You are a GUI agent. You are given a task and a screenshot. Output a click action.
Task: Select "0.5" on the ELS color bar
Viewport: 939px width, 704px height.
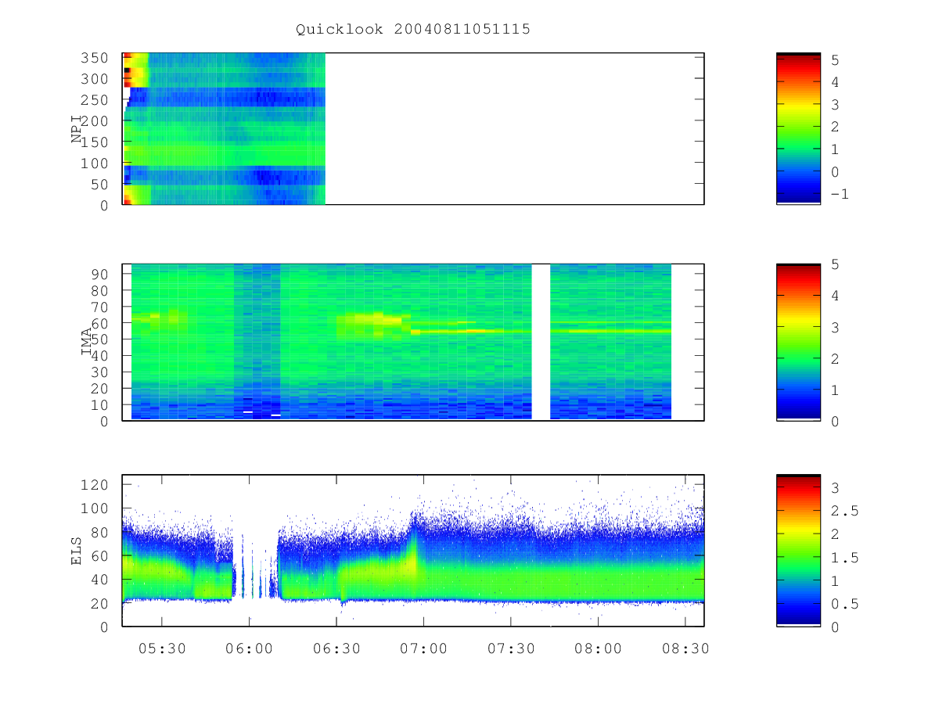point(844,604)
